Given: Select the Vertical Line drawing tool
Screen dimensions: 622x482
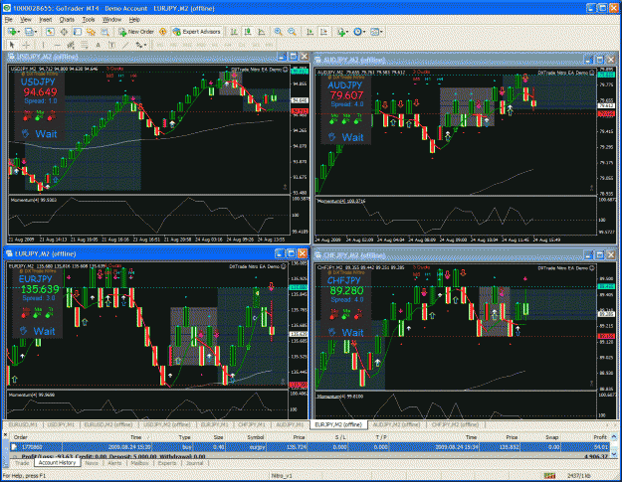Looking at the screenshot, I should pyautogui.click(x=43, y=45).
